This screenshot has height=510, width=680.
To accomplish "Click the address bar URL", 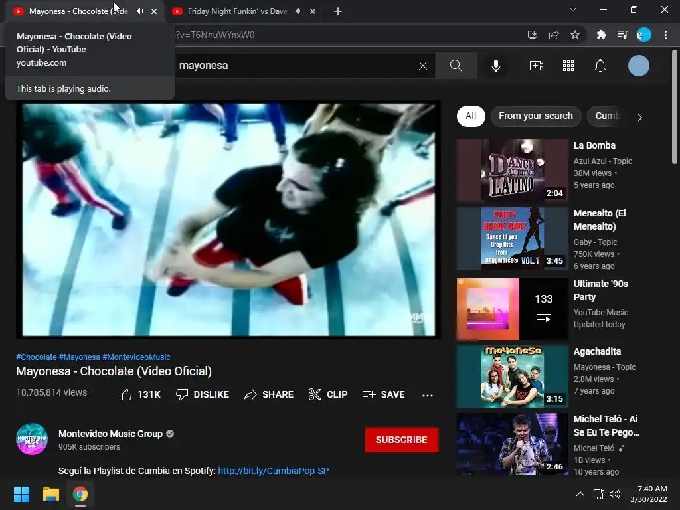I will click(215, 35).
